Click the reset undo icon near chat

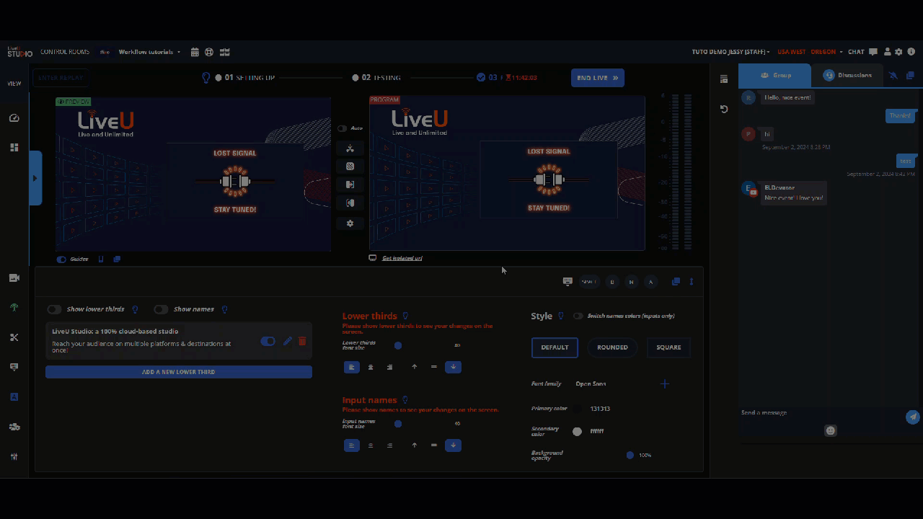pyautogui.click(x=724, y=109)
